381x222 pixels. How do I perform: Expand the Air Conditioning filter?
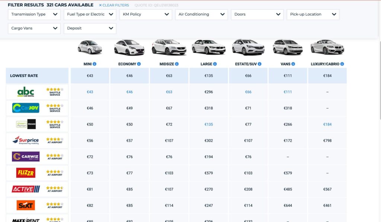click(x=201, y=15)
